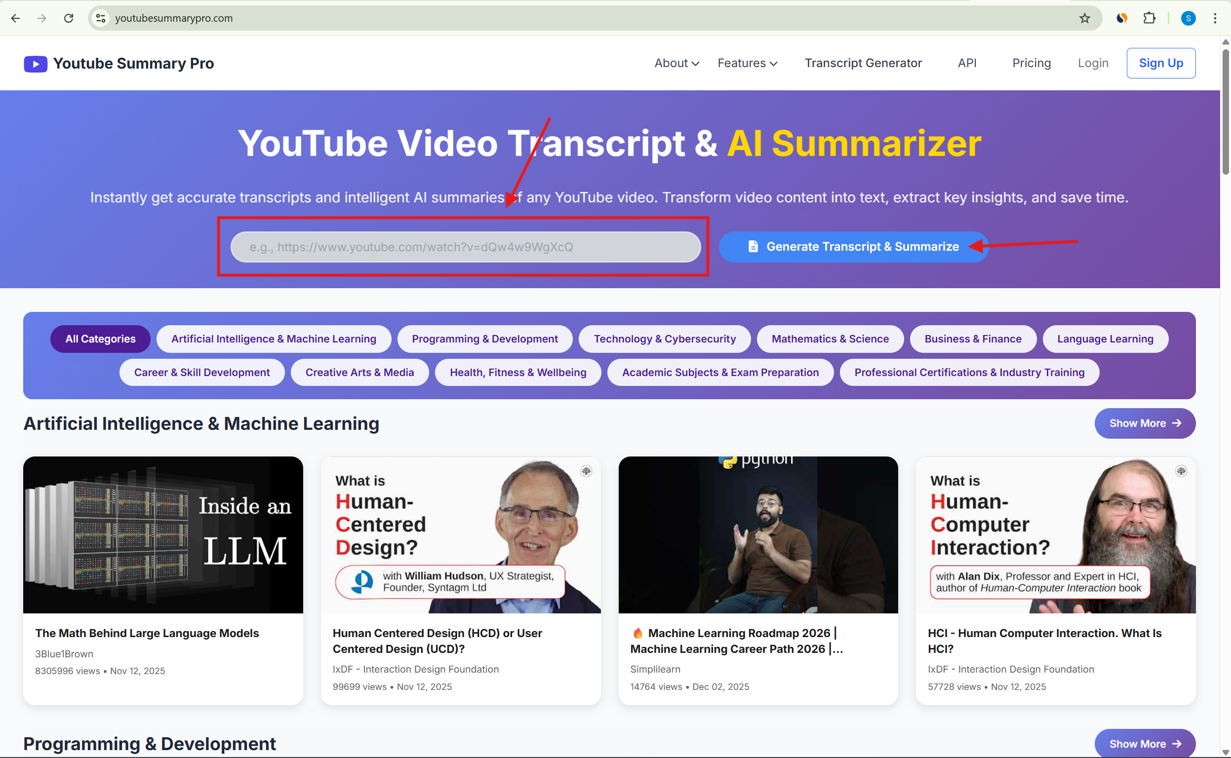
Task: Open the blue S profile avatar
Action: pyautogui.click(x=1188, y=18)
